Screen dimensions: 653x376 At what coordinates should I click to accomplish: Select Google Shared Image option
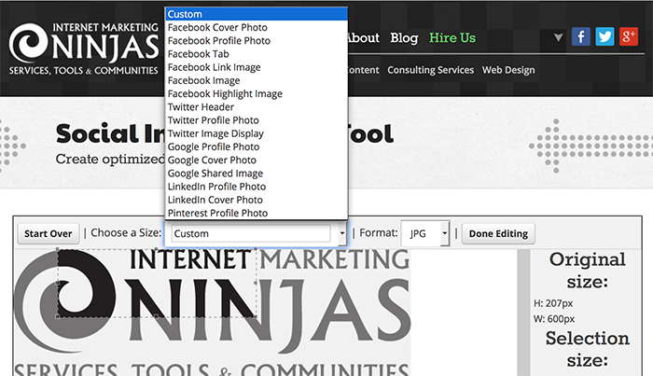pos(257,174)
